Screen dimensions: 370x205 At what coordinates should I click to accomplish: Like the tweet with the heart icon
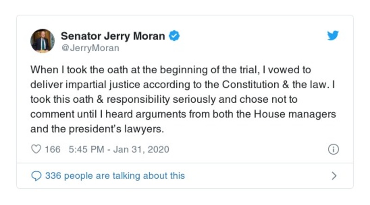[36, 149]
